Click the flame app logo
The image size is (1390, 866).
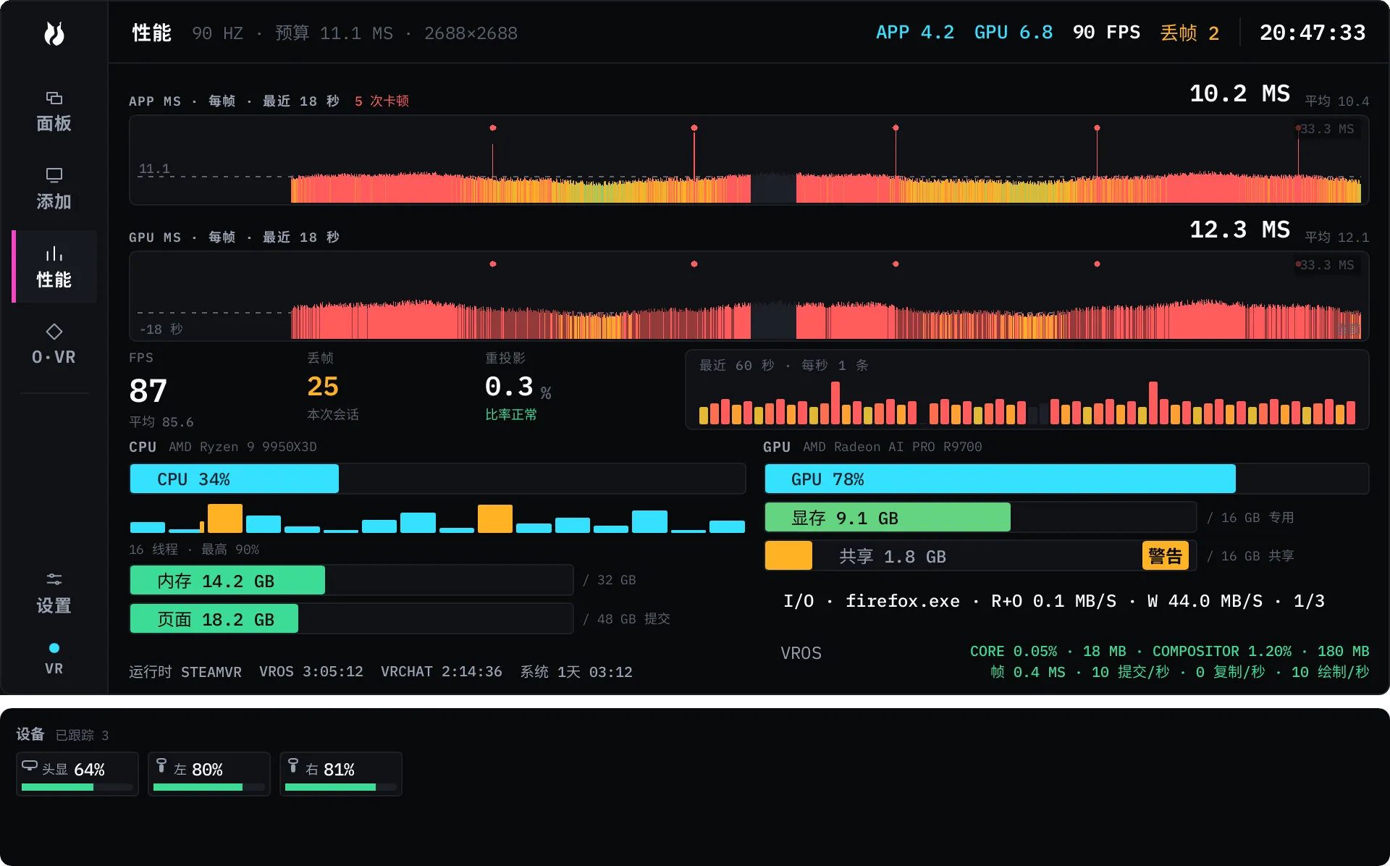click(x=54, y=33)
